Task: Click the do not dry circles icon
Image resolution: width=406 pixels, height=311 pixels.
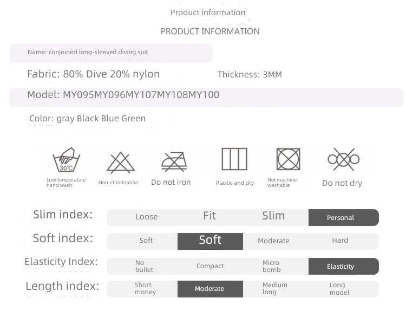Action: [344, 159]
